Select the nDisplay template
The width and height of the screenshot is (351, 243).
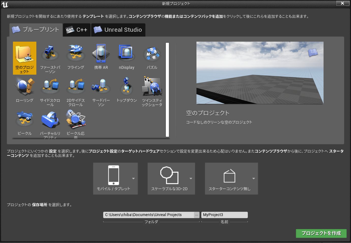(x=126, y=56)
